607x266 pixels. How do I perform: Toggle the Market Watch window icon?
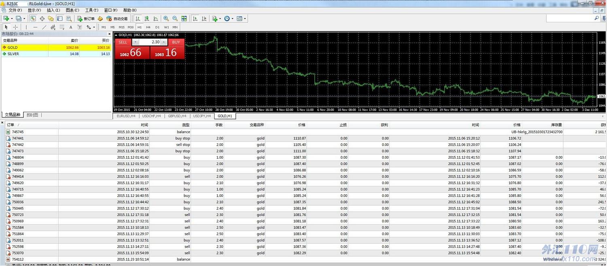[33, 19]
